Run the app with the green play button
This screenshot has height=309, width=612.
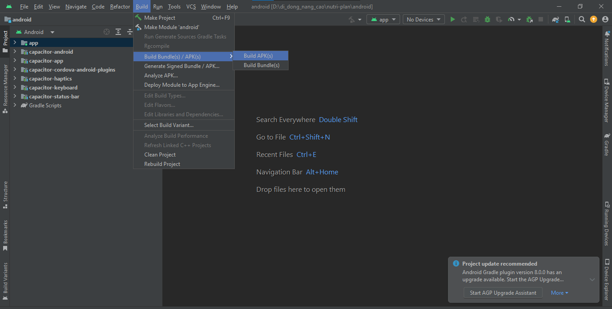(452, 19)
